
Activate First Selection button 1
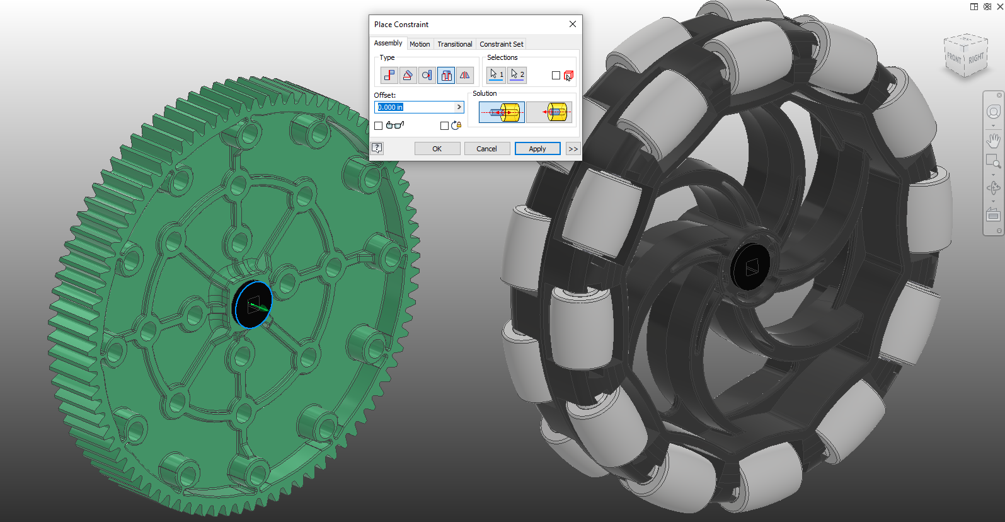tap(497, 75)
